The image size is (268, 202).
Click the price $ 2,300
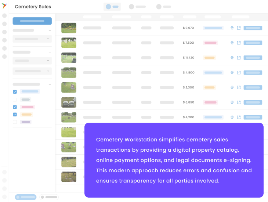(x=189, y=87)
